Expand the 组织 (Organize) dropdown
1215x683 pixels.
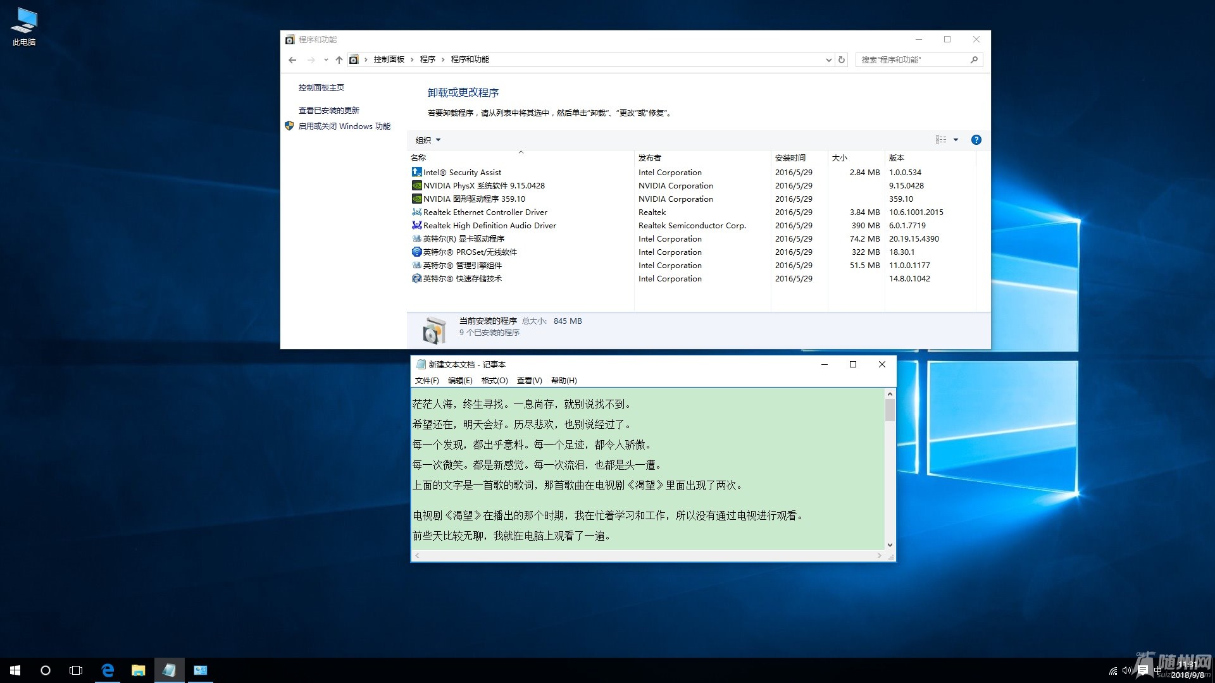428,140
